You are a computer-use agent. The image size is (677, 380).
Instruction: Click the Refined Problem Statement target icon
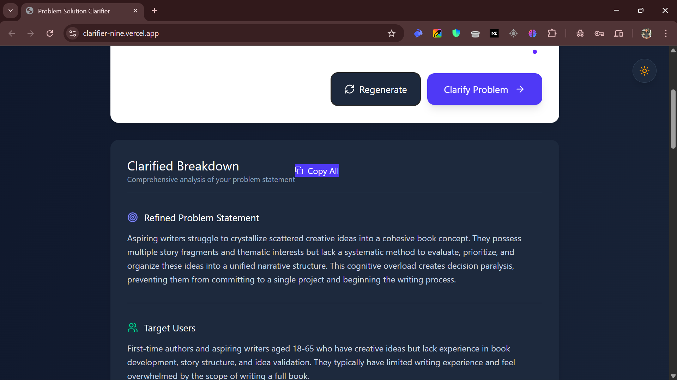click(x=133, y=218)
